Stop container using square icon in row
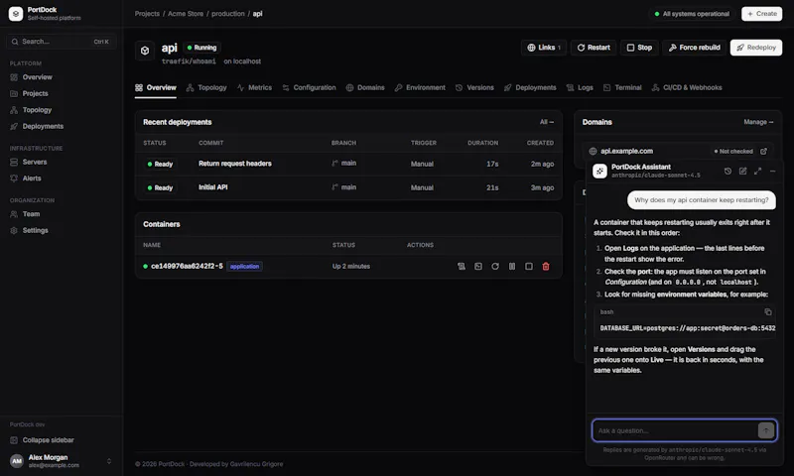This screenshot has height=476, width=794. [529, 266]
